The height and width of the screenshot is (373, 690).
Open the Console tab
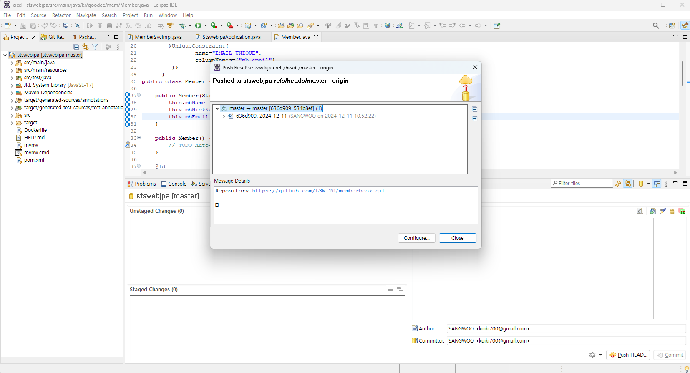click(x=174, y=184)
